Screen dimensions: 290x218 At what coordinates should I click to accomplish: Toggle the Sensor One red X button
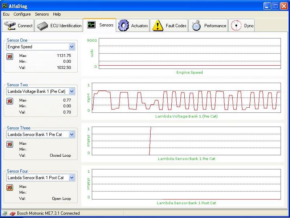click(x=10, y=57)
